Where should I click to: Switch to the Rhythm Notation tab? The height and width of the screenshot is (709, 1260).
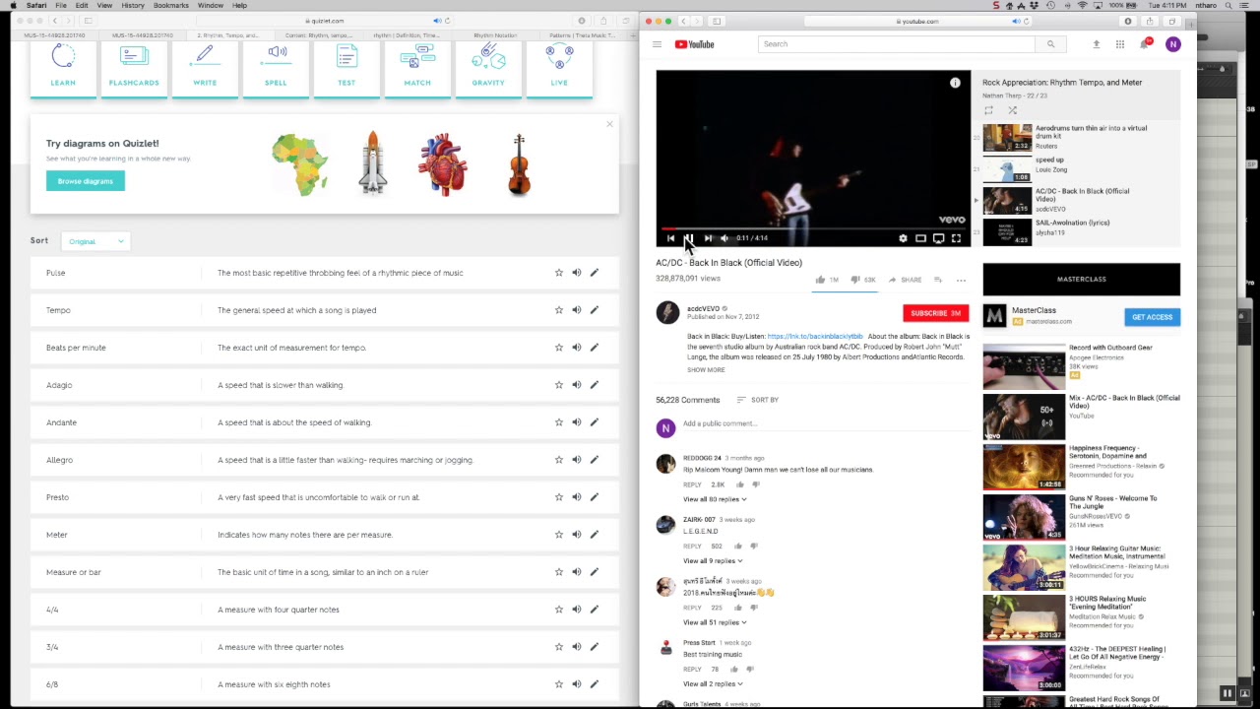tap(495, 35)
